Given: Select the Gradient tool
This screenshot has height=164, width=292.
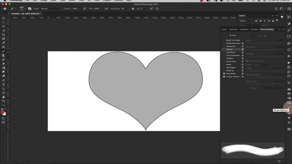Looking at the screenshot, I should (3, 68).
